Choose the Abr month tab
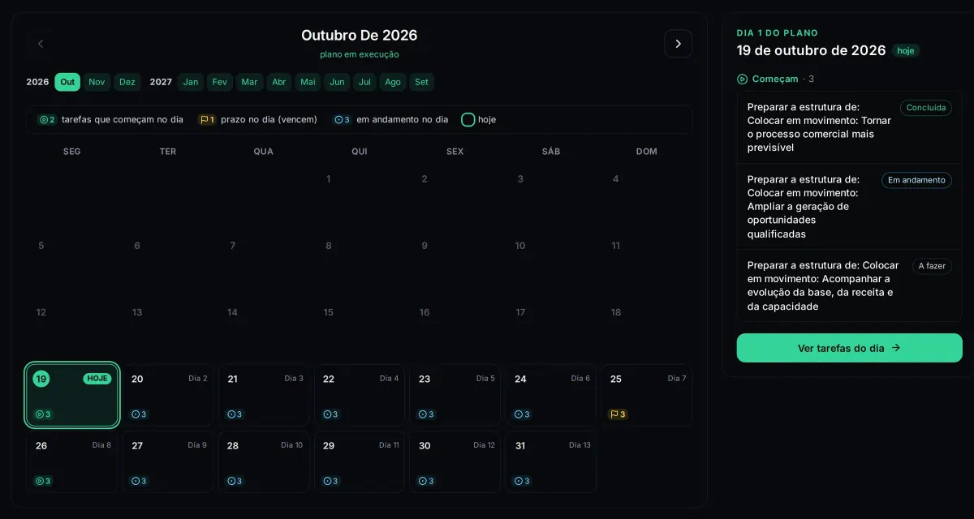The height and width of the screenshot is (519, 974). coord(279,82)
